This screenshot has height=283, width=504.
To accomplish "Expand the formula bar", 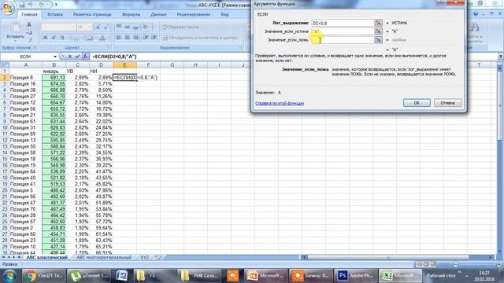I will [x=501, y=56].
